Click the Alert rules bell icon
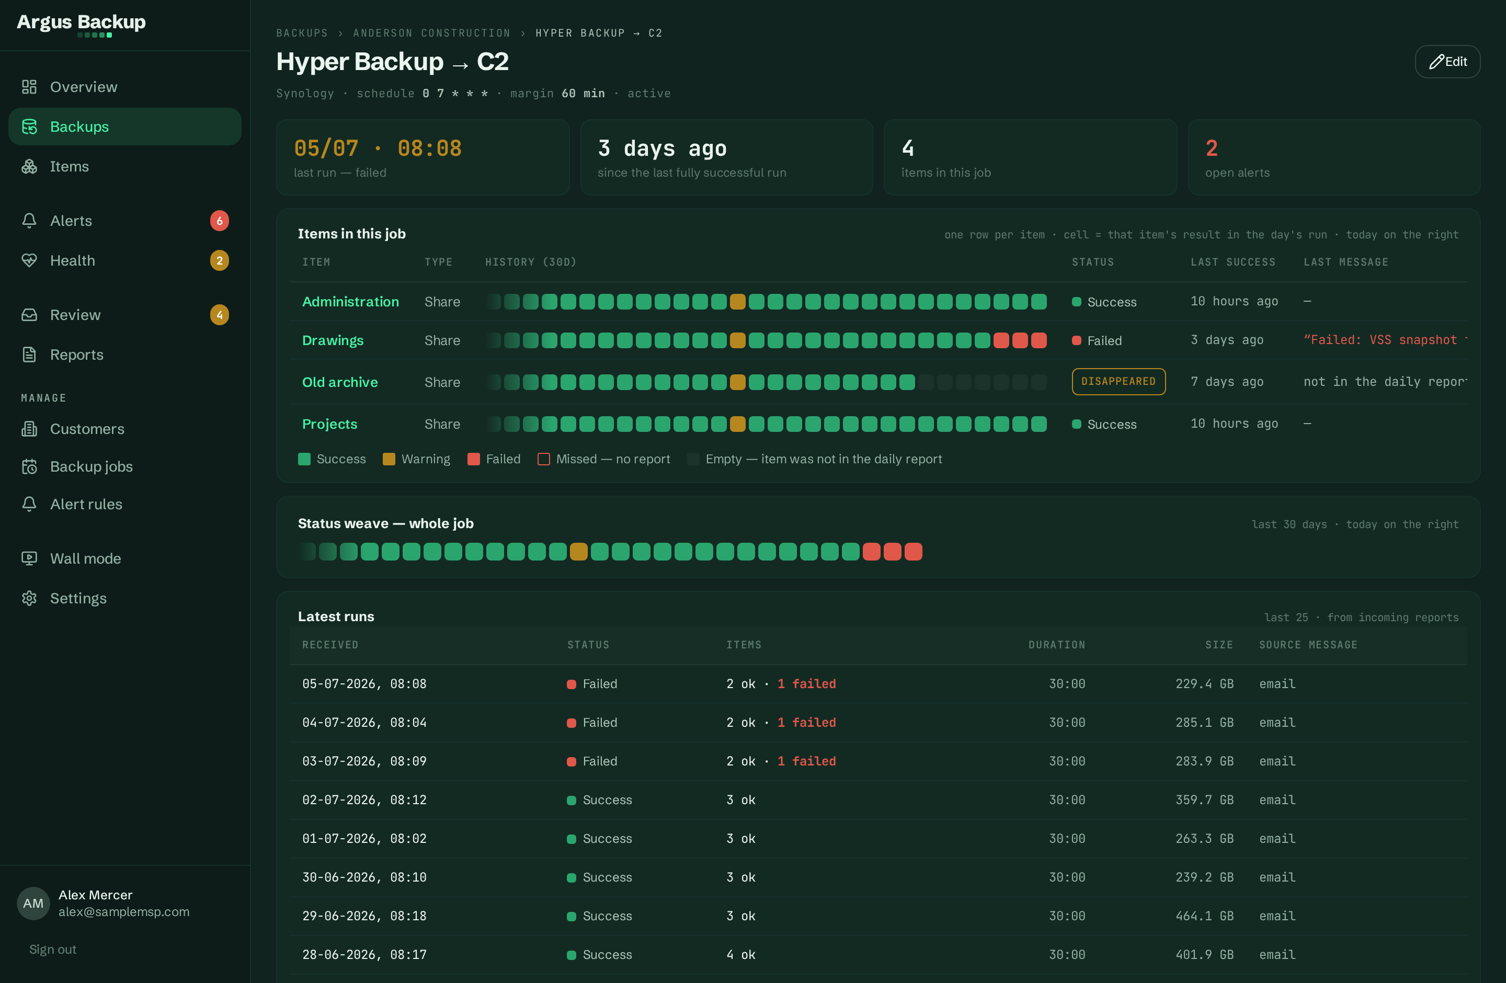Viewport: 1506px width, 983px height. pos(29,504)
